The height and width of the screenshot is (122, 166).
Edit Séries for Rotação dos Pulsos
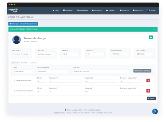[41, 81]
